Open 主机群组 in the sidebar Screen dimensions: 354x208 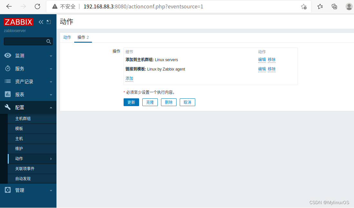click(x=32, y=119)
